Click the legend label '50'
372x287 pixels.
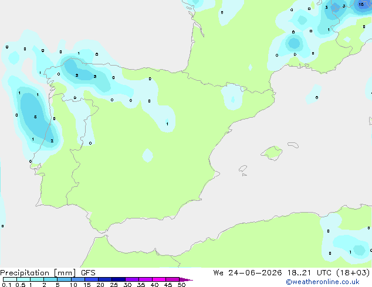point(181,285)
